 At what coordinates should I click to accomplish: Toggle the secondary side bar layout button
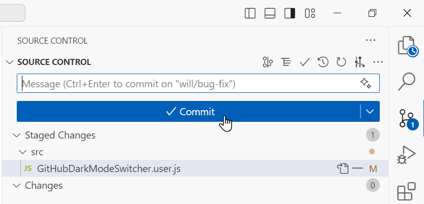(x=290, y=13)
